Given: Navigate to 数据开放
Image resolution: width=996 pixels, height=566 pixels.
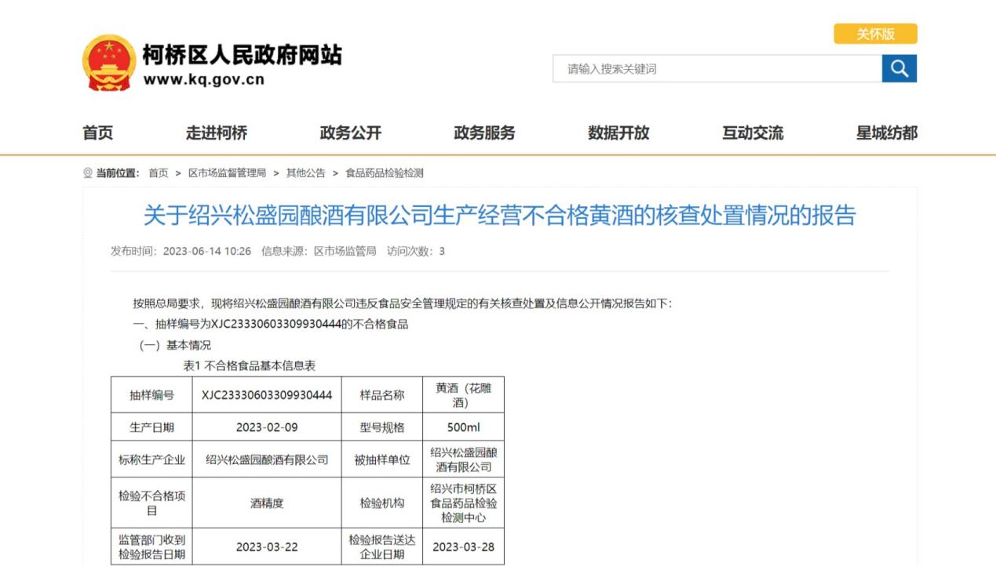Looking at the screenshot, I should (619, 133).
